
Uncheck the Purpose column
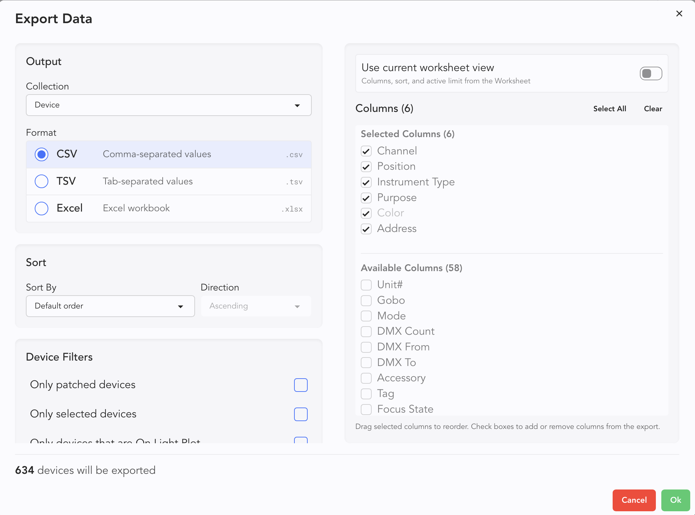(366, 198)
